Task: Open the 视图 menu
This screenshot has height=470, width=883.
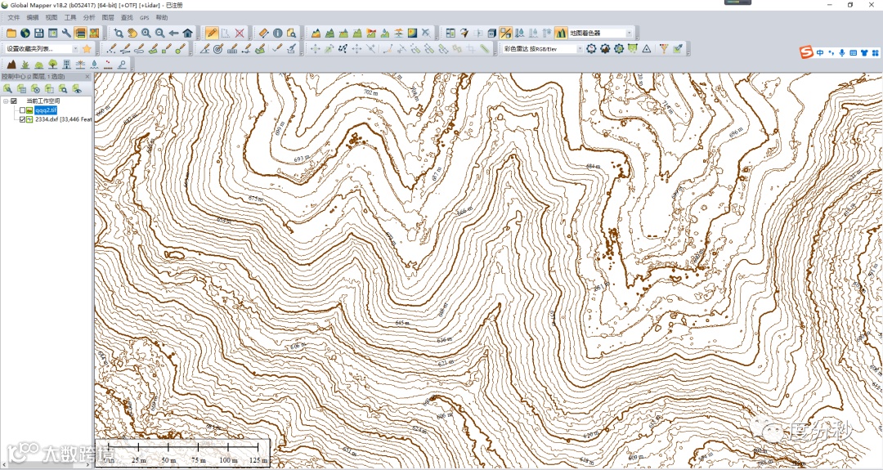Action: tap(52, 17)
